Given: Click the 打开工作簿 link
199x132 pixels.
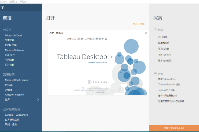Looking at the screenshot, I should point(139,24).
